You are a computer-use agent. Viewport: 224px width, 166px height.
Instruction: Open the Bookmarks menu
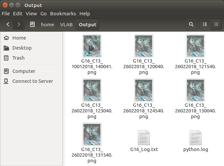(63, 14)
